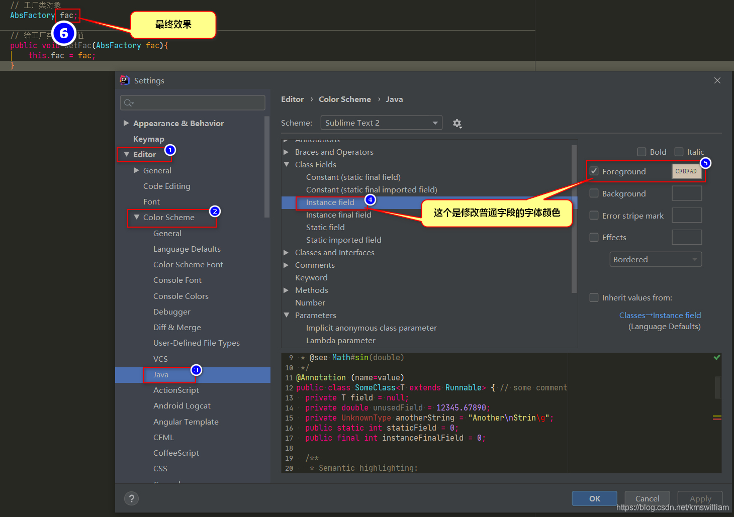Click the Foreground color swatch CFBFAD

pyautogui.click(x=687, y=171)
